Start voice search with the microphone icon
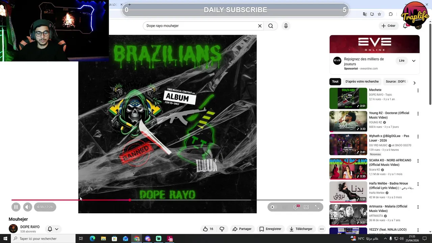This screenshot has height=243, width=432. (286, 26)
